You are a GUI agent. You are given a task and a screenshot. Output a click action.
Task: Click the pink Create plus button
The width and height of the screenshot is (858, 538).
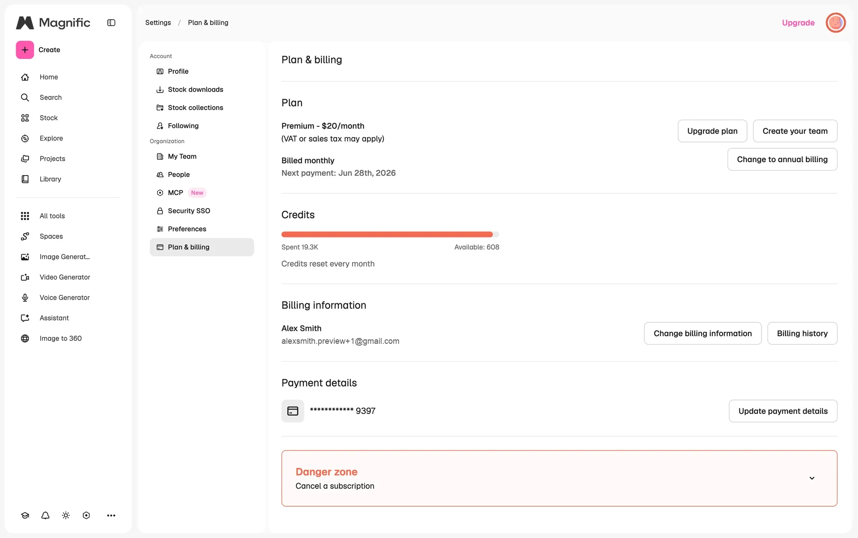tap(25, 50)
